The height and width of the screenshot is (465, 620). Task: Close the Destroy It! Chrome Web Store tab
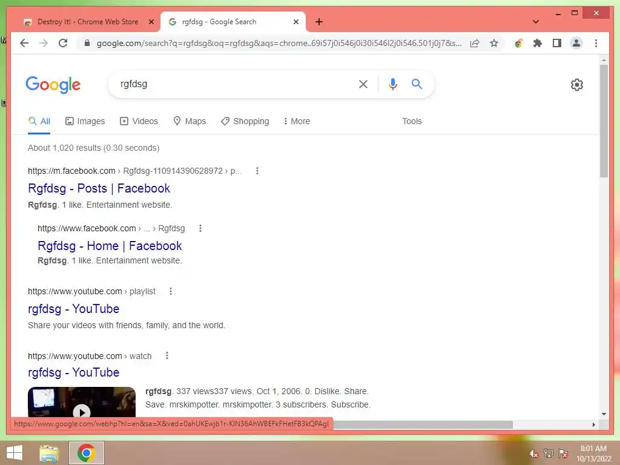tap(151, 22)
